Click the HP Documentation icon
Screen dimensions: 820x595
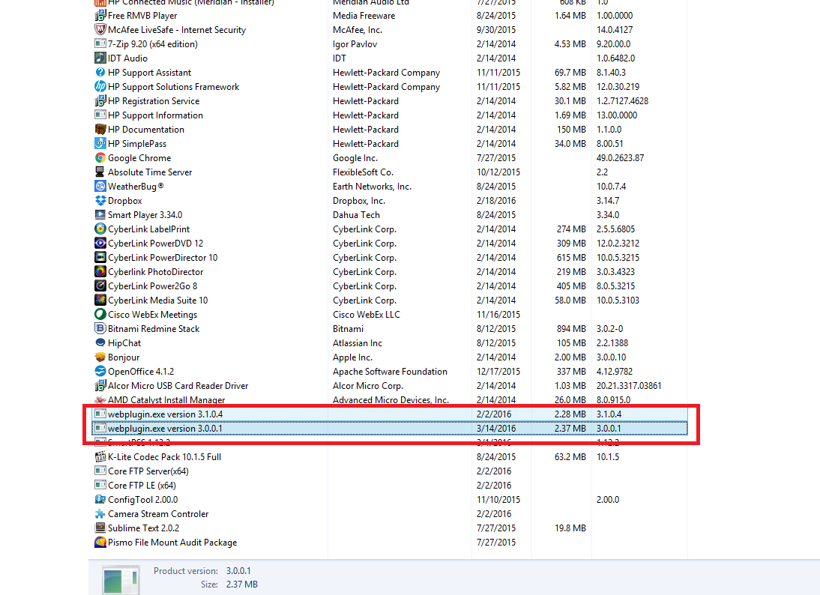click(100, 129)
